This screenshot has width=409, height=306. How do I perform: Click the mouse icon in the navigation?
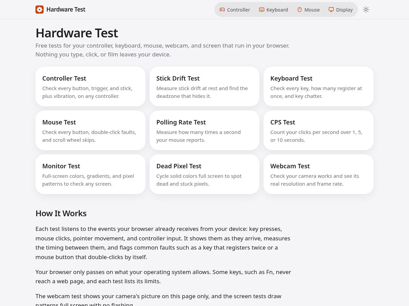(300, 10)
